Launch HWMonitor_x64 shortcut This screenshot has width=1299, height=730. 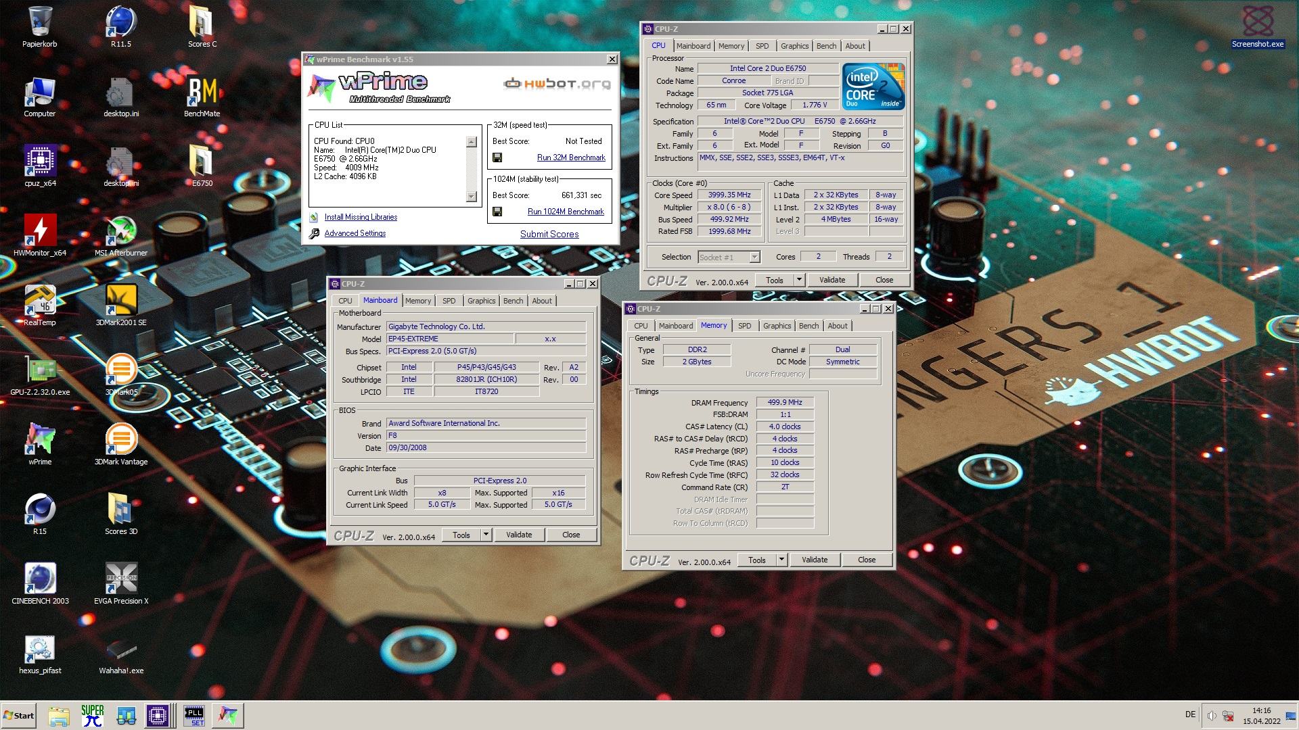point(40,236)
